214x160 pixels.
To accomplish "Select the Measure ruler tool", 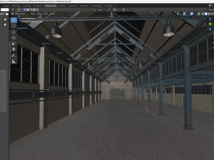I will point(13,61).
